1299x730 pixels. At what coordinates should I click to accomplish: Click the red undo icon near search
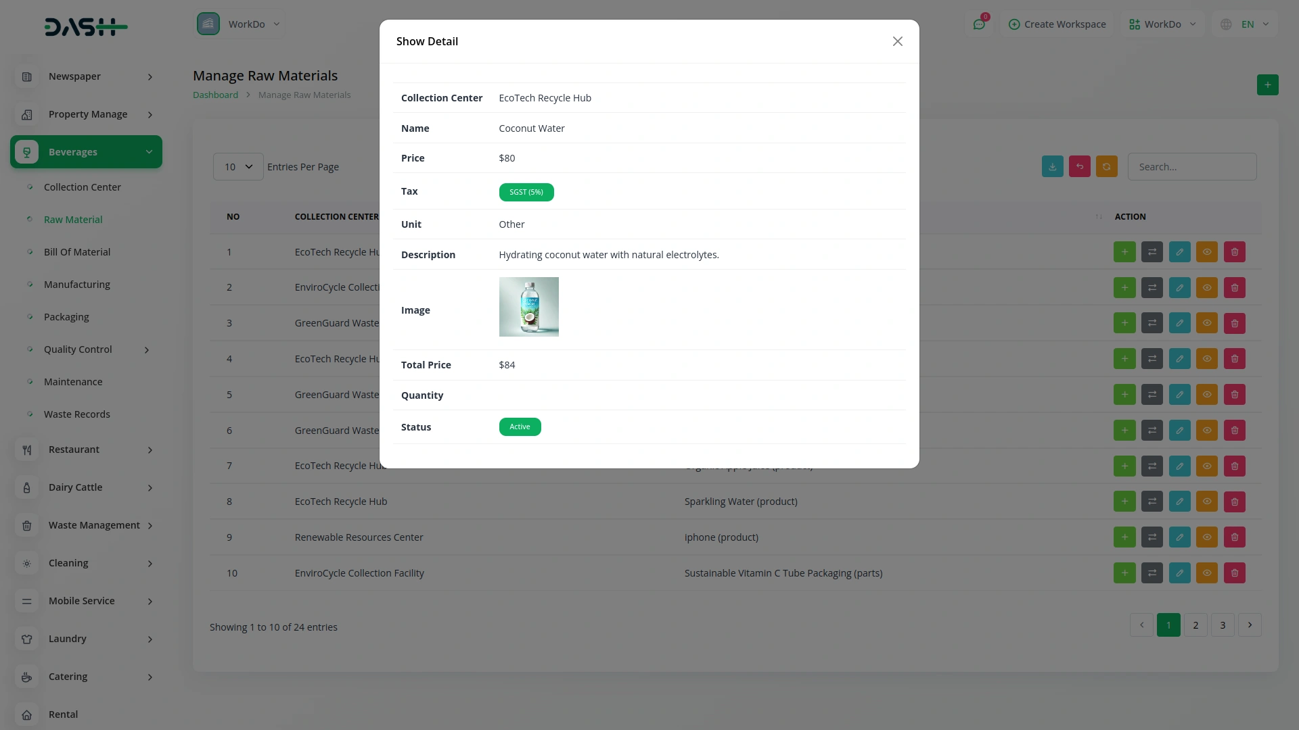pyautogui.click(x=1079, y=166)
